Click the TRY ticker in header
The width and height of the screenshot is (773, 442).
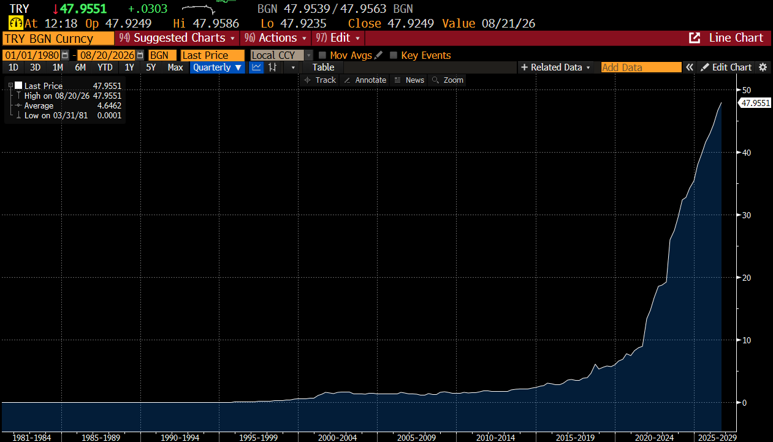pos(20,9)
